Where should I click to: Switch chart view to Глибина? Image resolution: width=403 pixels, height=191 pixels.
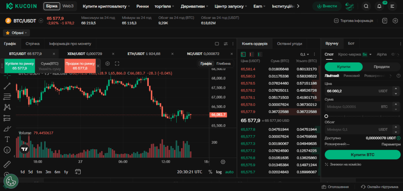point(224,64)
